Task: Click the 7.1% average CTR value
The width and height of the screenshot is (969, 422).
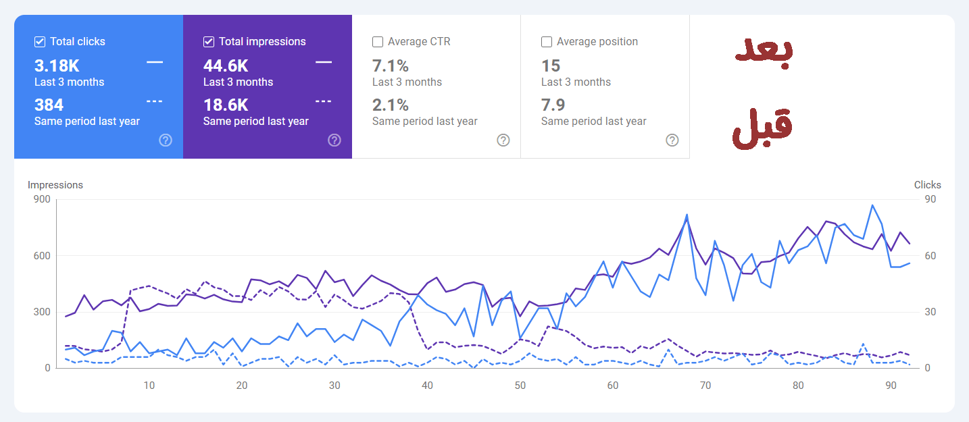Action: [391, 65]
